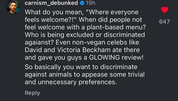Click the quoted phrase Where everyone
178x101 pixels.
coord(112,12)
